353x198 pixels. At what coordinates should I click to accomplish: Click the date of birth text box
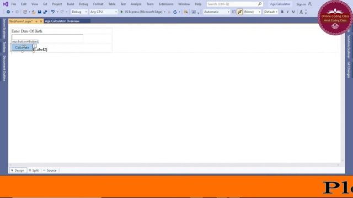click(x=47, y=37)
